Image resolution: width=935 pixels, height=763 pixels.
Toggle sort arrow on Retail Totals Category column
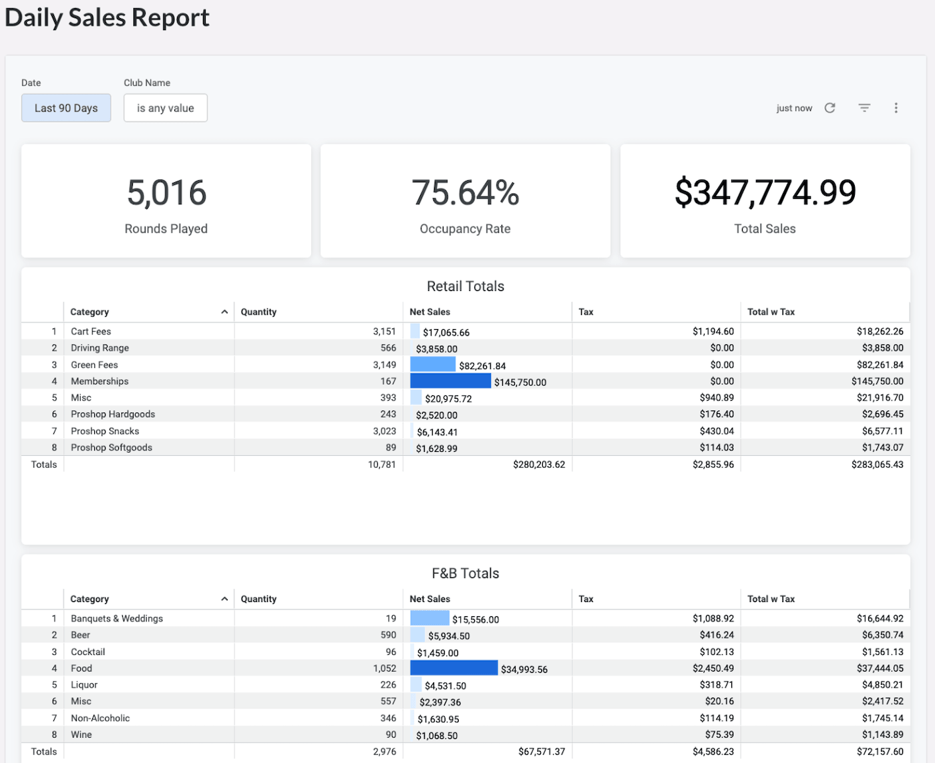[224, 312]
